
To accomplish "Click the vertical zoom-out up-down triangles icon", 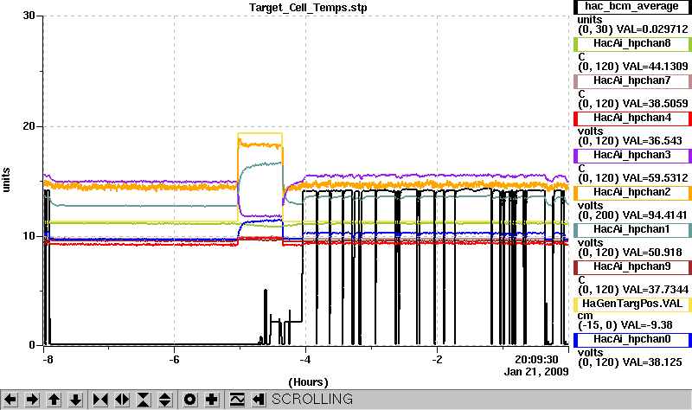I will 165,400.
